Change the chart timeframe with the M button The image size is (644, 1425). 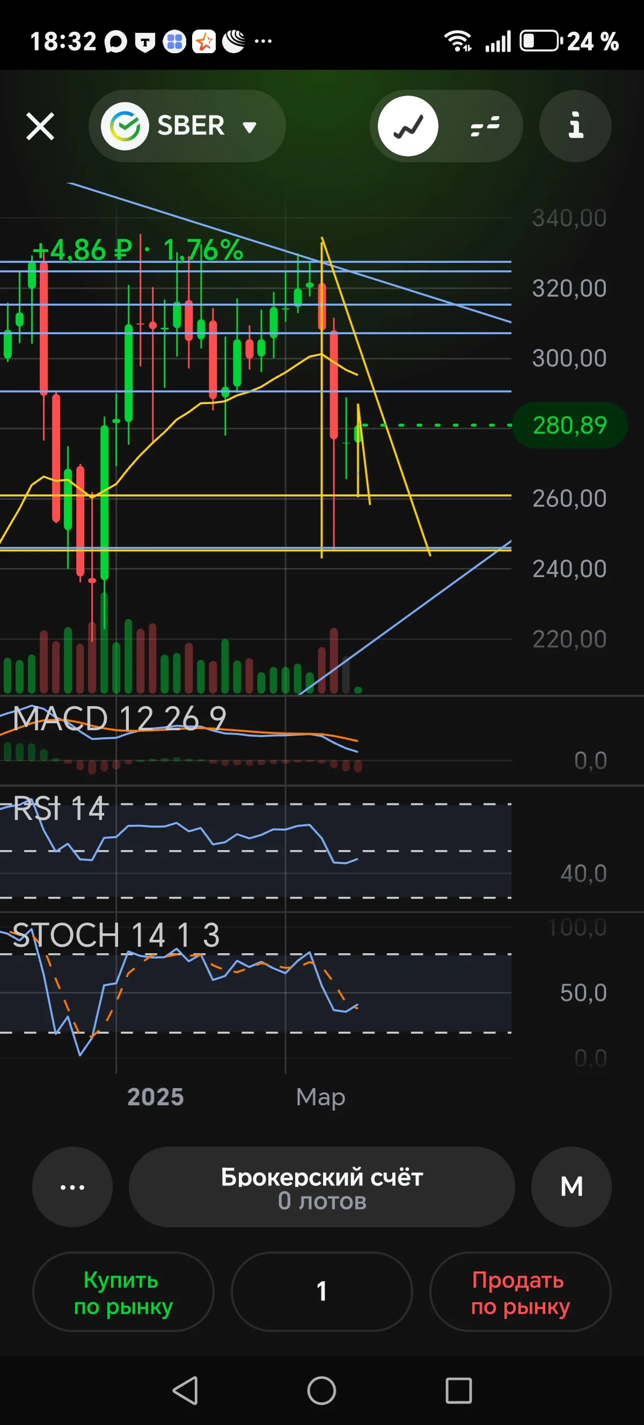(572, 1186)
